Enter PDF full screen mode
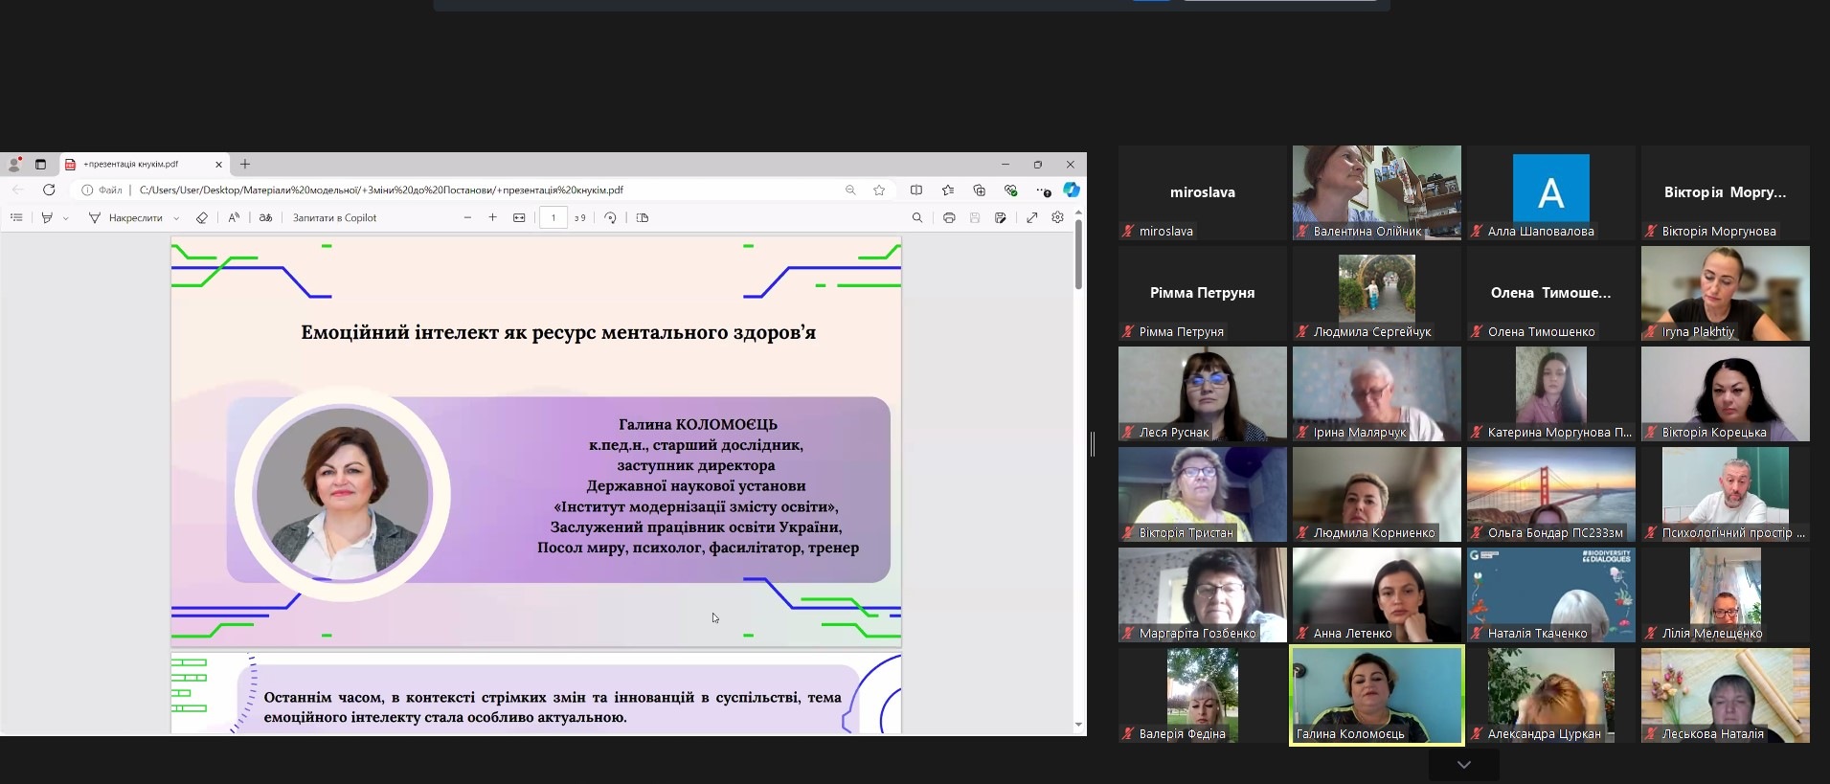This screenshot has width=1830, height=784. (x=1031, y=218)
